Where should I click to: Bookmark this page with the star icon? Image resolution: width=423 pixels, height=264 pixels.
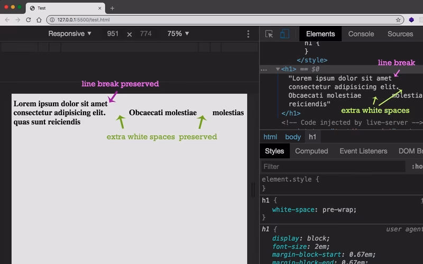tap(398, 20)
